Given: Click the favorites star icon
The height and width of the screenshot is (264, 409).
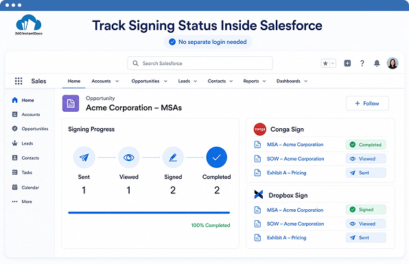Looking at the screenshot, I should (325, 63).
